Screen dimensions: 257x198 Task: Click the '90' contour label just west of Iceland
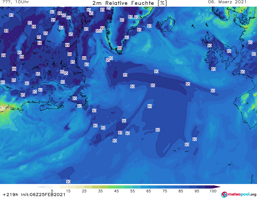(x=149, y=26)
